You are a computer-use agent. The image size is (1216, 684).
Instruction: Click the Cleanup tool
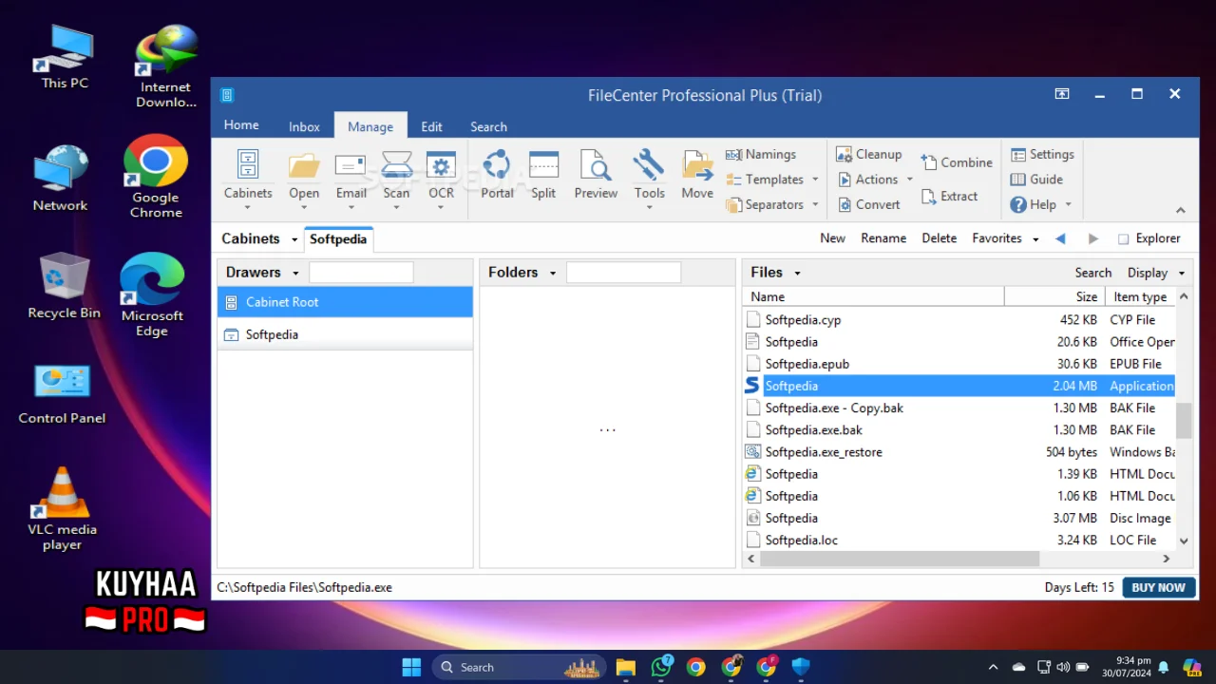click(x=868, y=154)
